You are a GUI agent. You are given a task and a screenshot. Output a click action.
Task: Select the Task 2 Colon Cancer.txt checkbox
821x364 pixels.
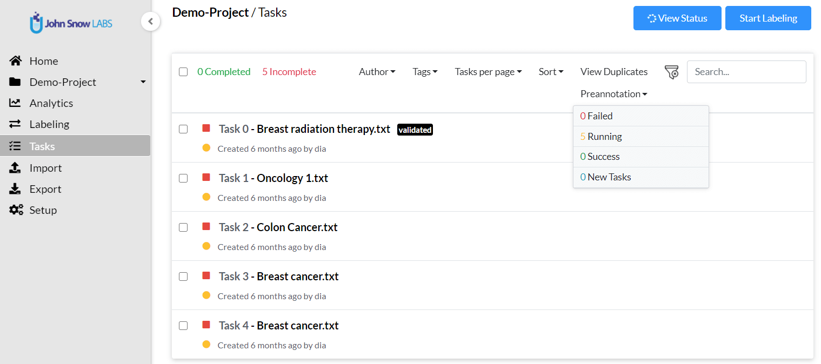pyautogui.click(x=183, y=227)
